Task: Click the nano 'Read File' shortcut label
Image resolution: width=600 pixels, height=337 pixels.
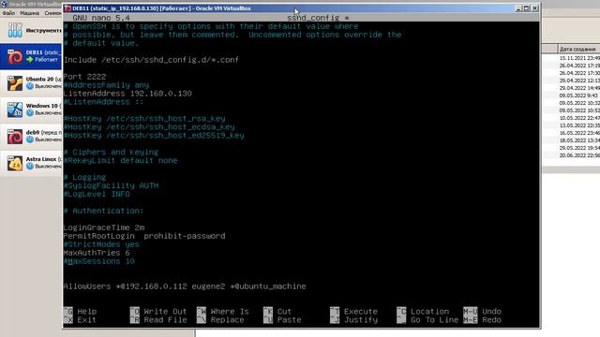Action: (165, 320)
